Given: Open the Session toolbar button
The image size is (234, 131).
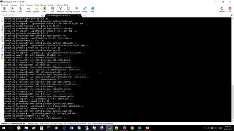Looking at the screenshot, I should point(4,9).
